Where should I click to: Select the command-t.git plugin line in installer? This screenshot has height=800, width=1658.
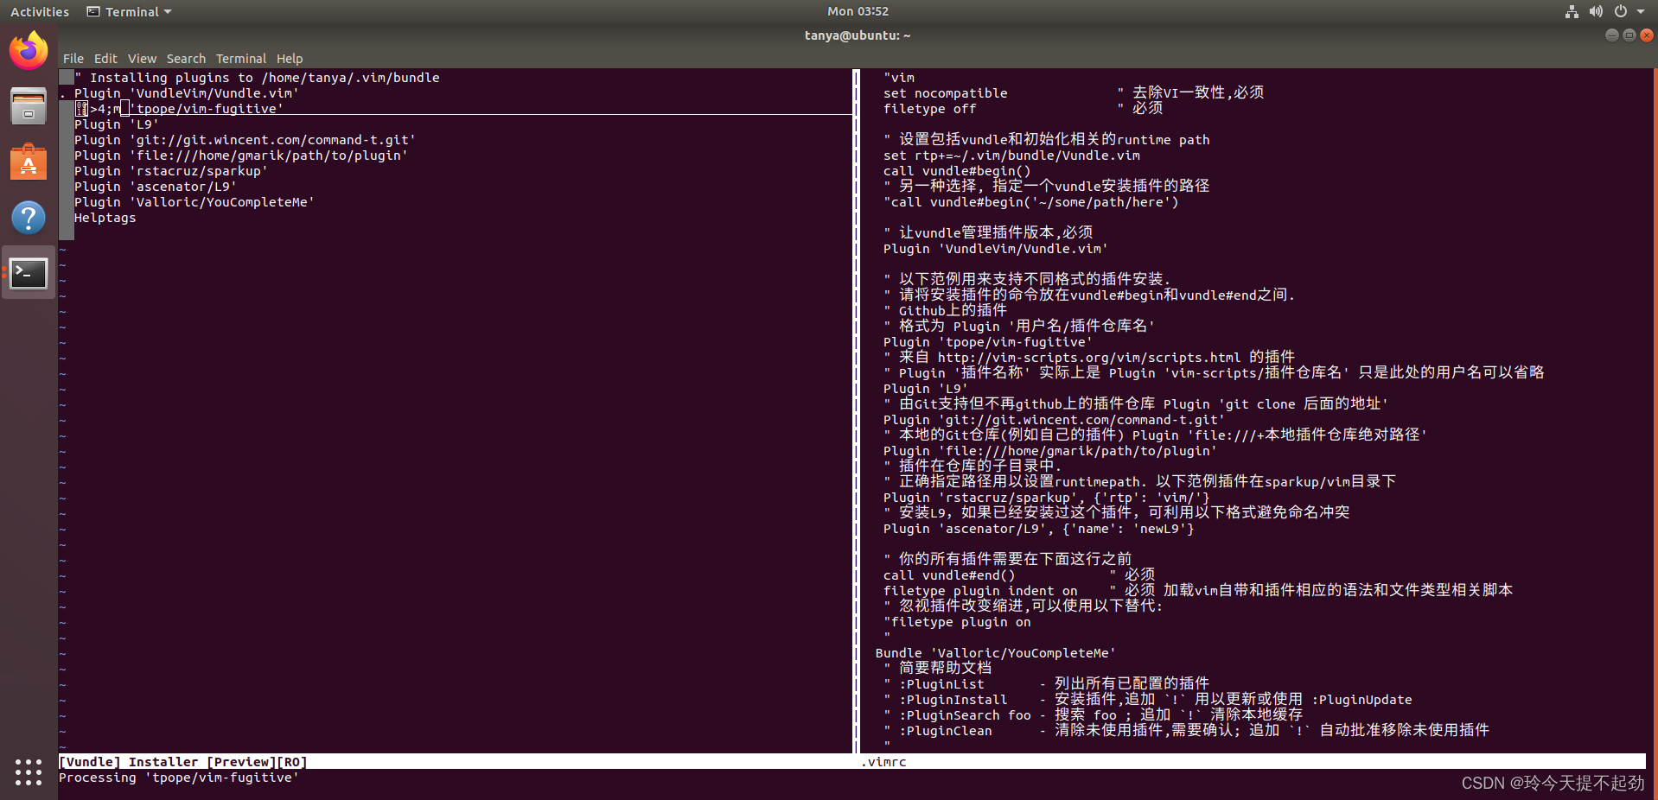[x=245, y=140]
